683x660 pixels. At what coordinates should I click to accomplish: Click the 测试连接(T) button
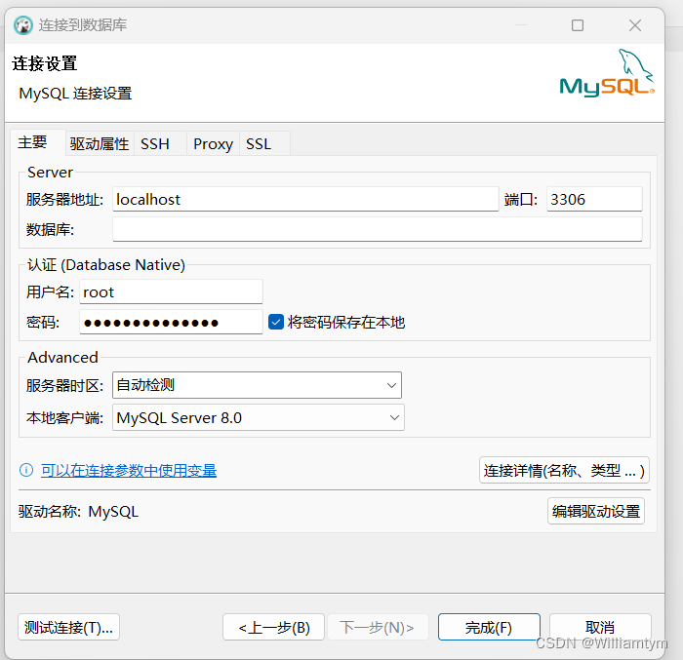(x=69, y=627)
